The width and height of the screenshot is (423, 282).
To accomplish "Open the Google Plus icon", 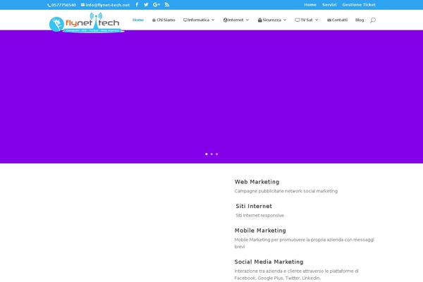I will point(157,5).
